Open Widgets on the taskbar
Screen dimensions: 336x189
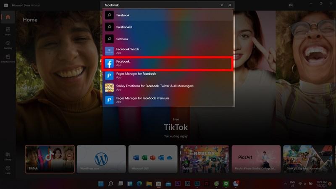click(130, 184)
